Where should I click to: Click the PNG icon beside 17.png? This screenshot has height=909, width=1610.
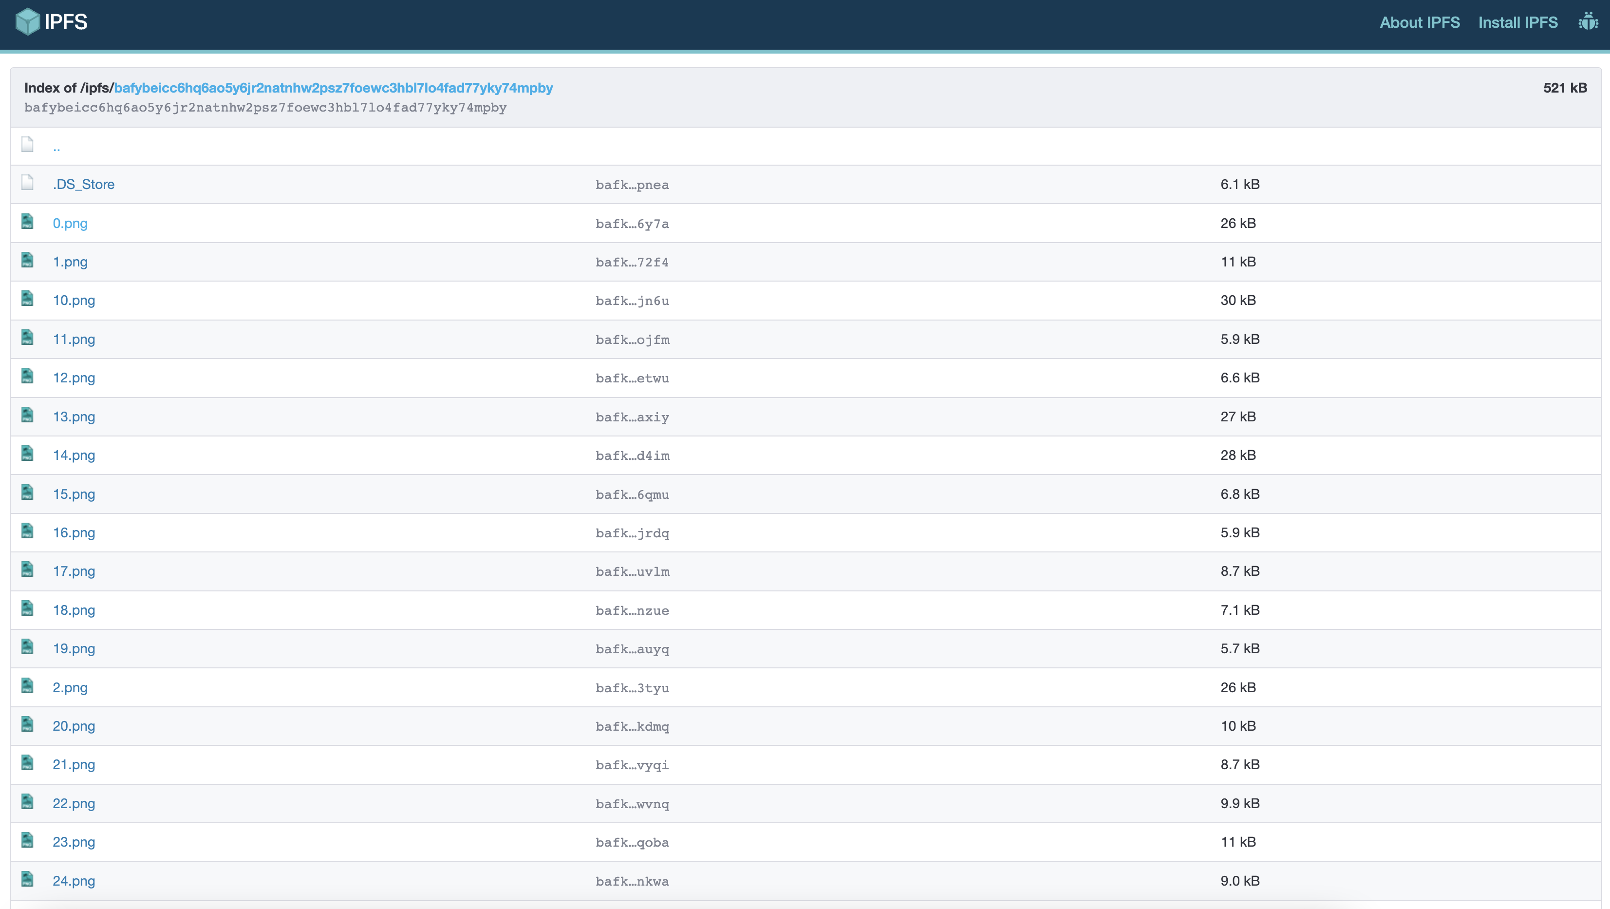coord(27,569)
